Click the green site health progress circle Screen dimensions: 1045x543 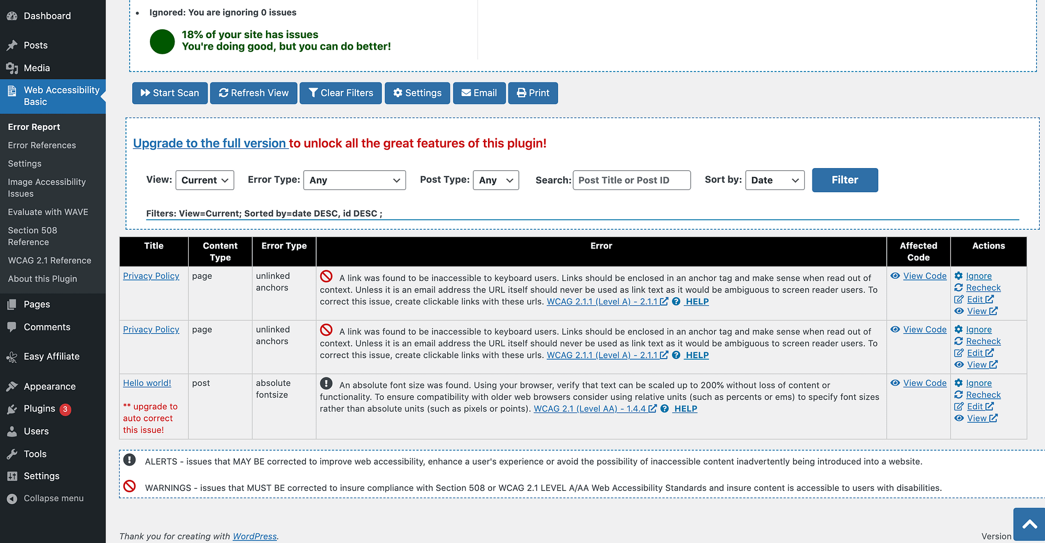tap(162, 42)
